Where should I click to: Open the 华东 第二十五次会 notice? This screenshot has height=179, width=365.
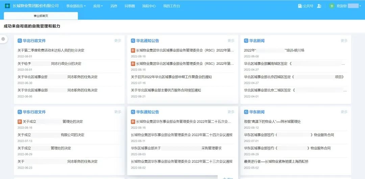coord(184,122)
